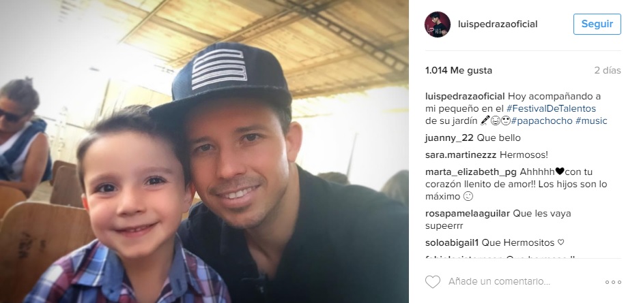The width and height of the screenshot is (626, 303).
Task: Open the #papachocho hashtag
Action: point(541,121)
